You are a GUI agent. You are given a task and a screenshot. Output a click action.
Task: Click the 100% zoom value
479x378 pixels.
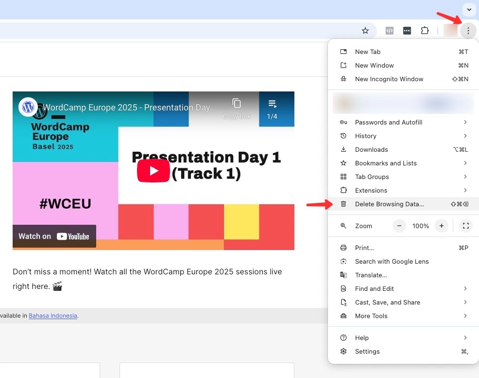420,226
